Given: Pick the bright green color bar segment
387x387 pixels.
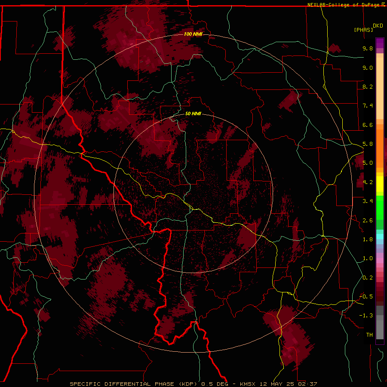Looking at the screenshot, I should (x=380, y=208).
